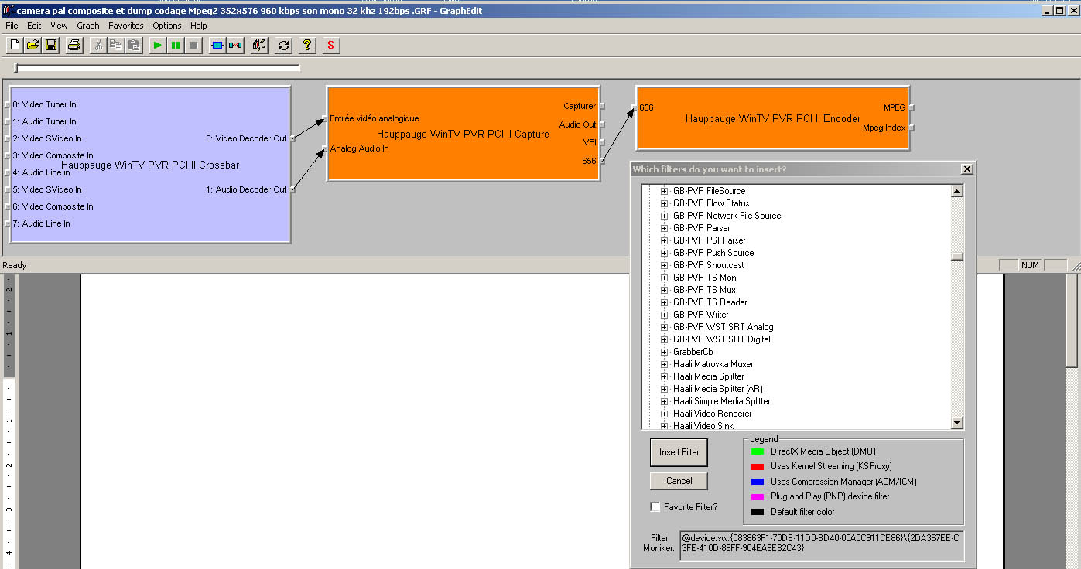Open the Options menu
The image size is (1081, 569).
pos(167,26)
